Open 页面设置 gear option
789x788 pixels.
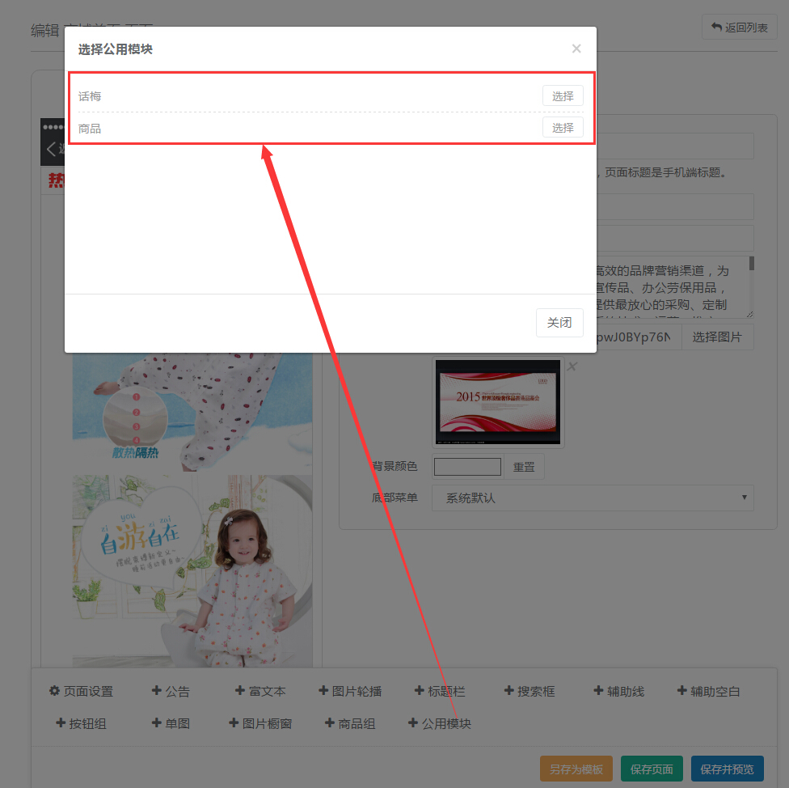(x=81, y=691)
